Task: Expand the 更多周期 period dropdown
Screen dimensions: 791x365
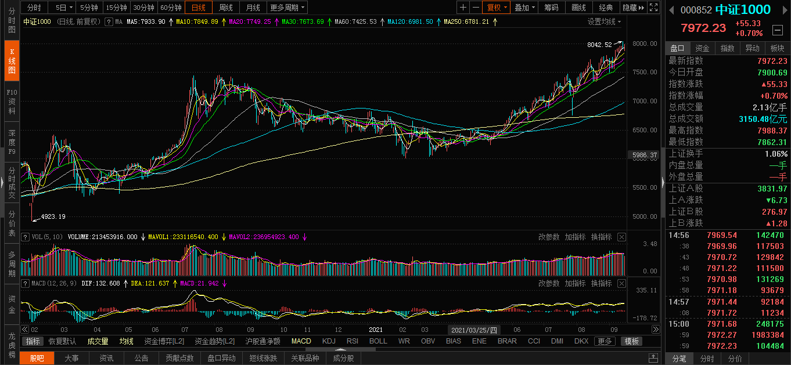Action: pos(287,8)
